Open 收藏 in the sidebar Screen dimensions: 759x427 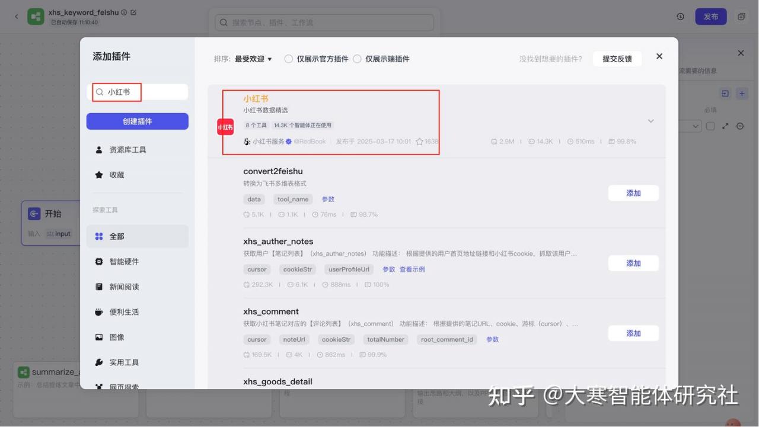pos(138,175)
